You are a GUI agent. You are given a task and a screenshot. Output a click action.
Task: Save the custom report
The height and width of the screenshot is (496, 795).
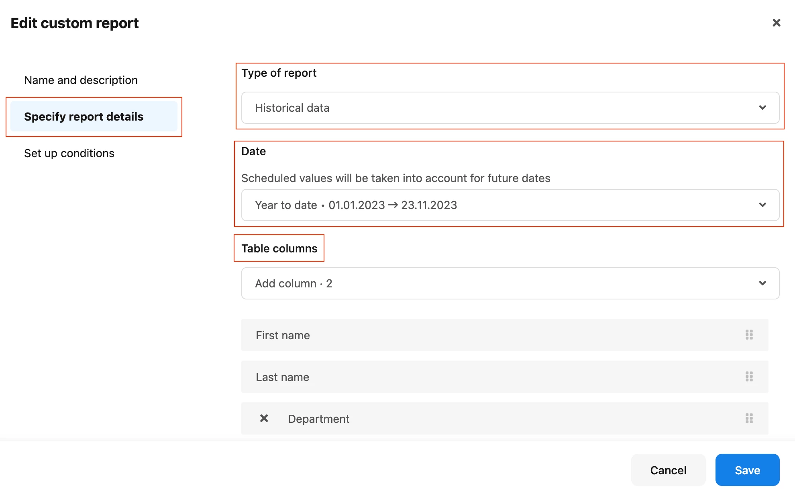(747, 470)
